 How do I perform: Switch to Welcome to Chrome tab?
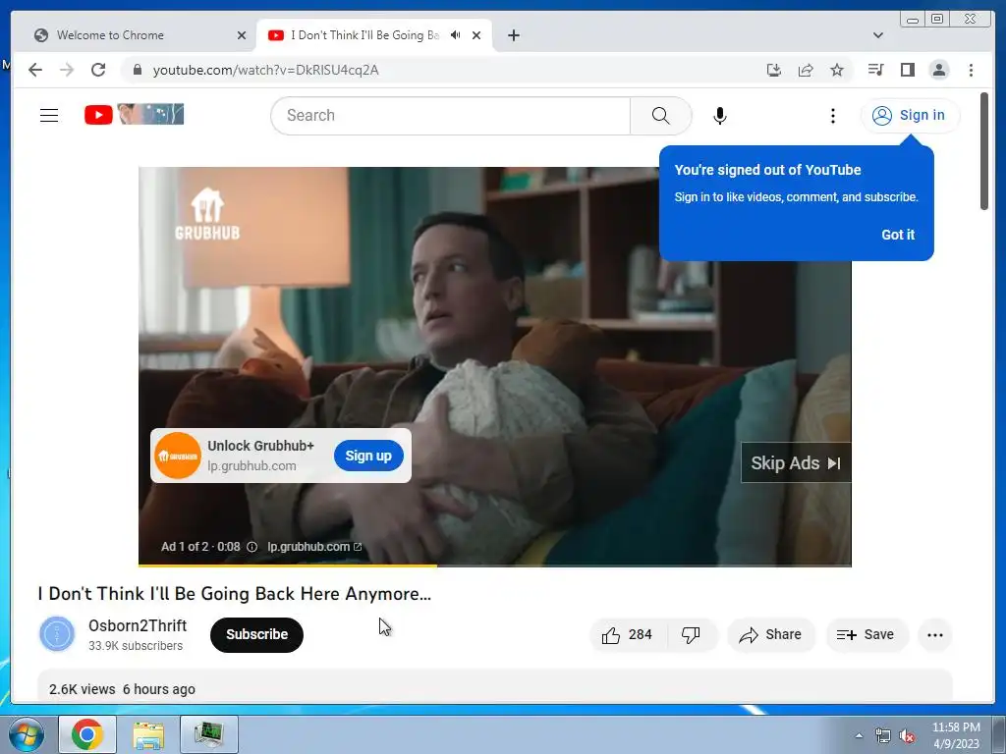click(x=134, y=35)
